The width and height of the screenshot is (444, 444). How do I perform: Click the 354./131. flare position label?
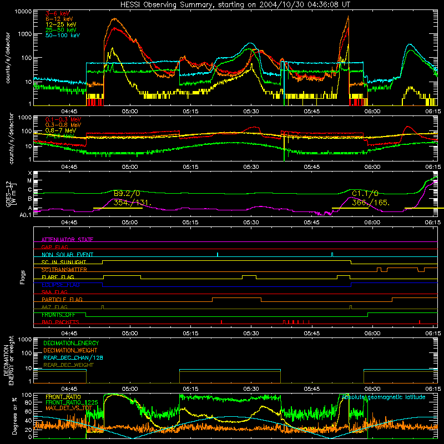pyautogui.click(x=132, y=203)
